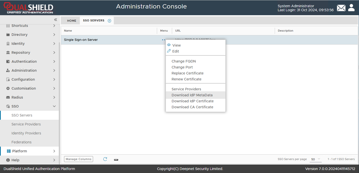Viewport: 359px width, 173px height.
Task: Open the SSO Servers per page dropdown
Action: [x=316, y=159]
